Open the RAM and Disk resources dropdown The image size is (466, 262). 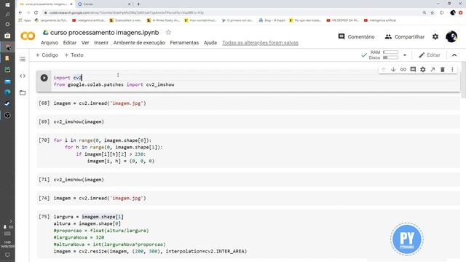(405, 55)
